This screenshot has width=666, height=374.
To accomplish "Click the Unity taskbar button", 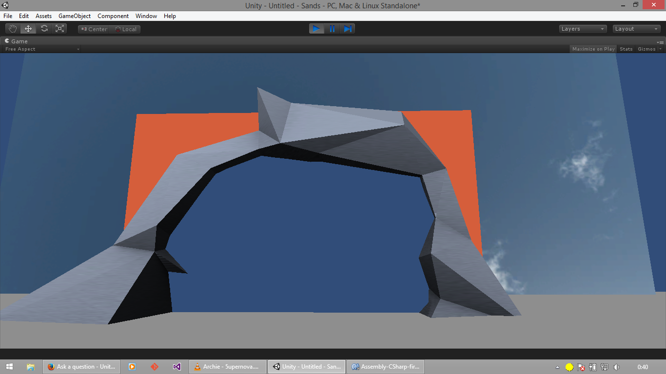I will (307, 367).
